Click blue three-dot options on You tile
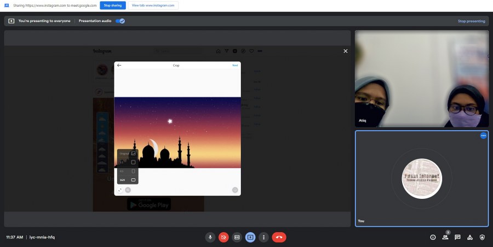This screenshot has width=493, height=247. point(483,136)
